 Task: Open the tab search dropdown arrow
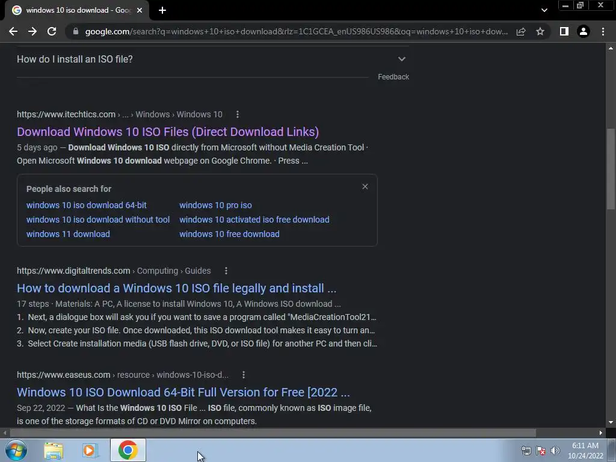[544, 10]
